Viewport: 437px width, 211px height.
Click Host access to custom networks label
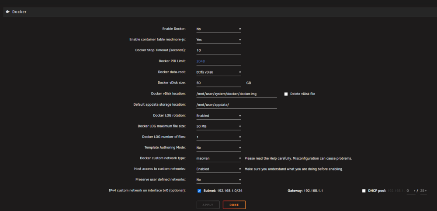tap(160, 169)
